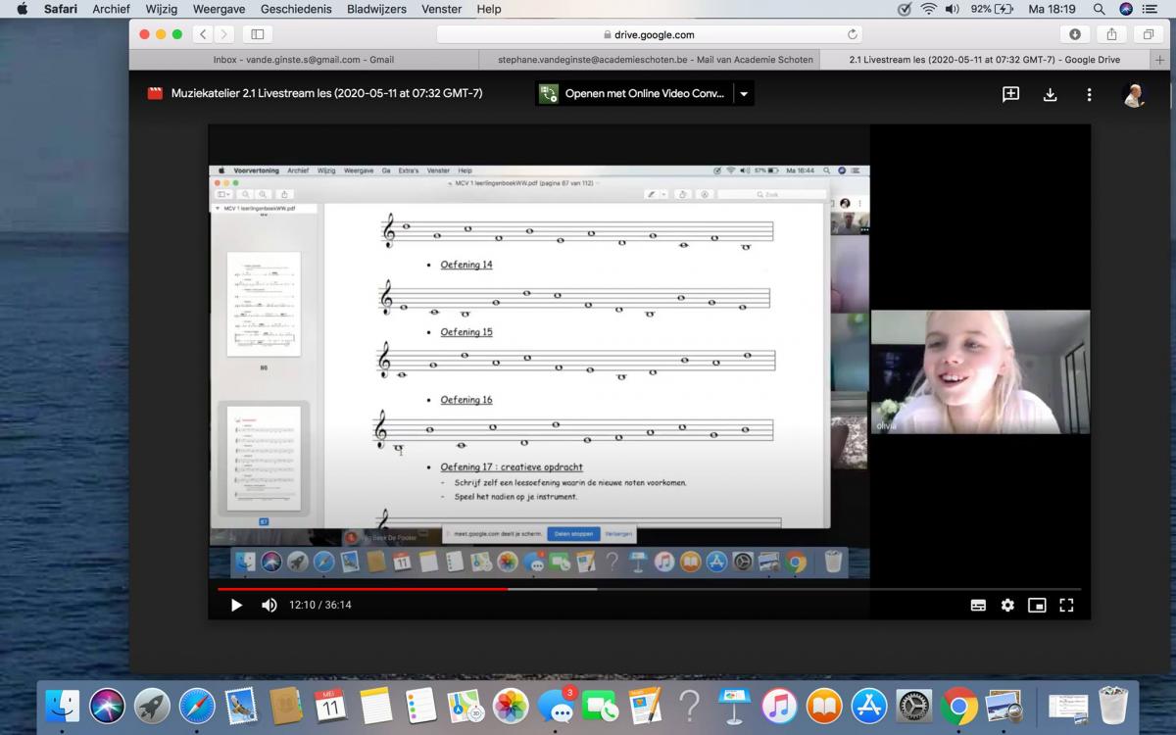Reload the current Safari page
The image size is (1176, 735).
853,34
